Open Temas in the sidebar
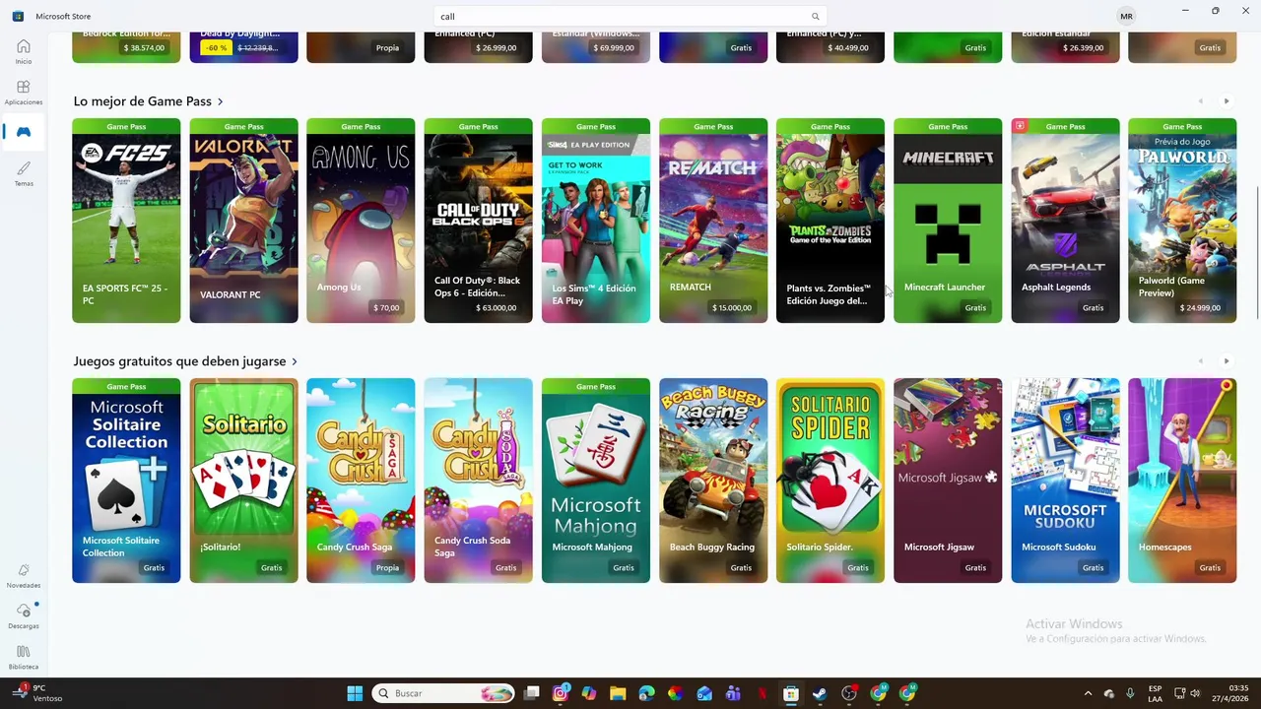 click(23, 174)
